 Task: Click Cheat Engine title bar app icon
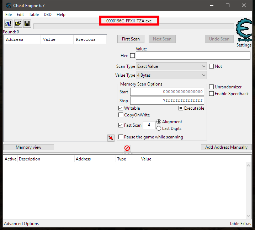point(8,6)
